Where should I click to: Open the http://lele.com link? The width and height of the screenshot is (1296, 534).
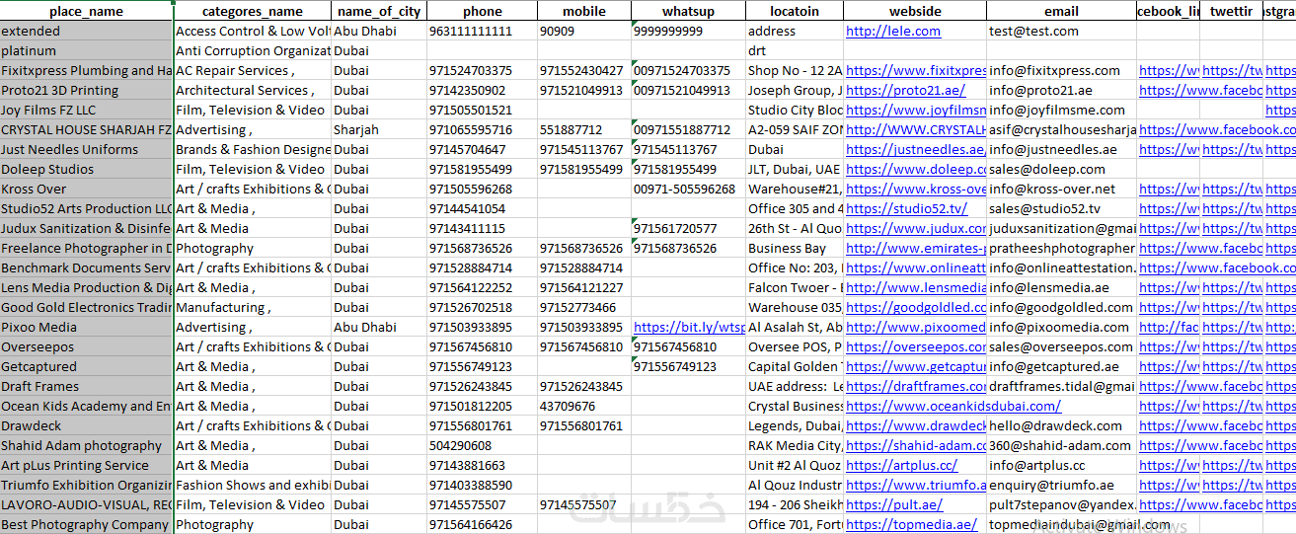coord(893,31)
